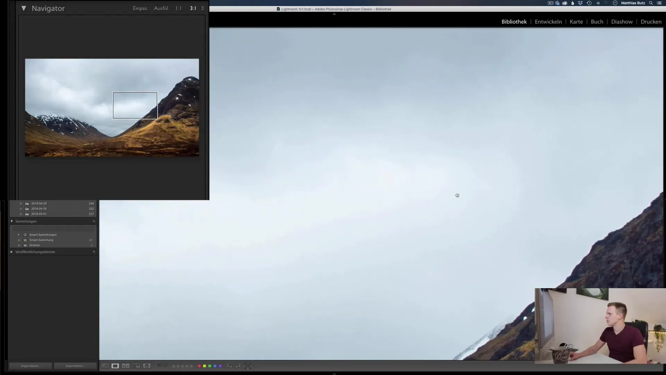This screenshot has width=666, height=375.
Task: Open People view (face icon)
Action: (x=147, y=366)
